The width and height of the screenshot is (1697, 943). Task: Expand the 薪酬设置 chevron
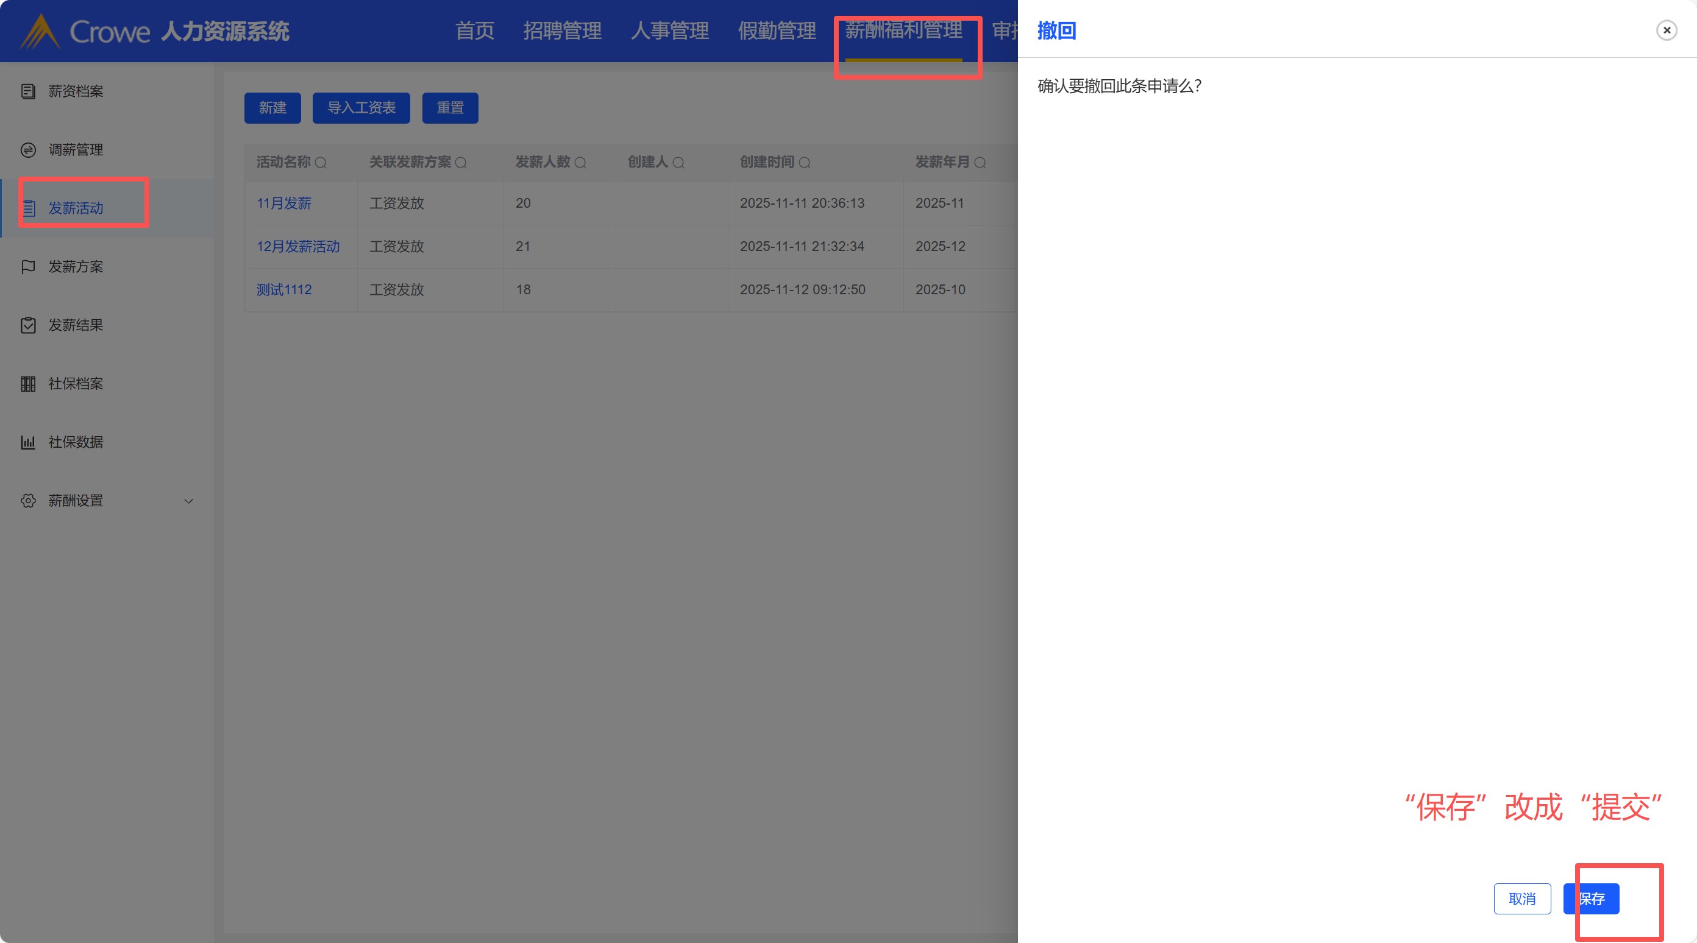(188, 501)
